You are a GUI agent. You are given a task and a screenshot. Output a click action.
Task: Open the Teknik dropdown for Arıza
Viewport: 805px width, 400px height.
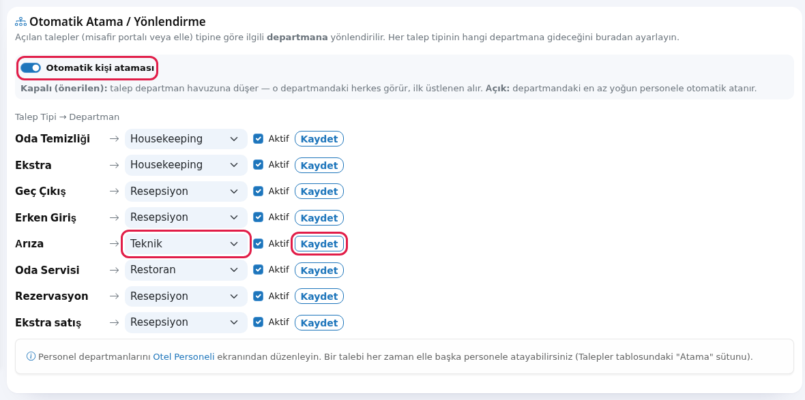[x=186, y=244]
